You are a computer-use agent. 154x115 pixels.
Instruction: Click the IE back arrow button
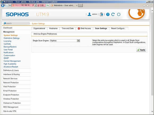click(3, 5)
